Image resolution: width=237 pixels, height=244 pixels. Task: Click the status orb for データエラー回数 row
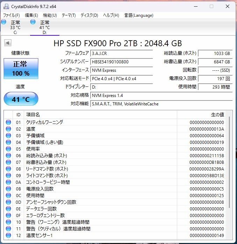(x=8, y=209)
